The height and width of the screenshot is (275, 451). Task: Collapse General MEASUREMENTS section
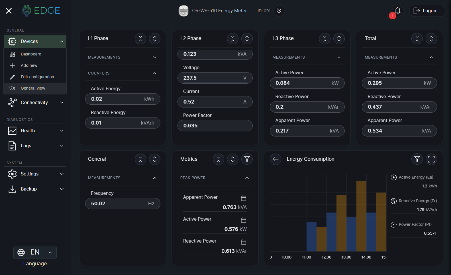point(123,178)
